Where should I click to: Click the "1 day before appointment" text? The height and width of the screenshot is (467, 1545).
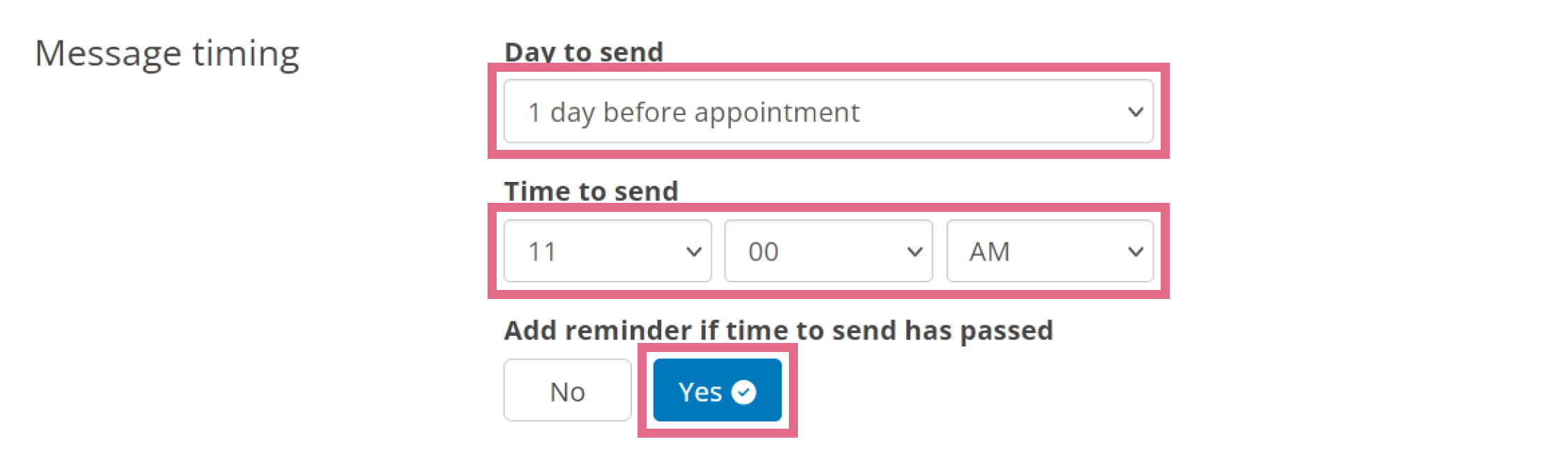point(693,112)
